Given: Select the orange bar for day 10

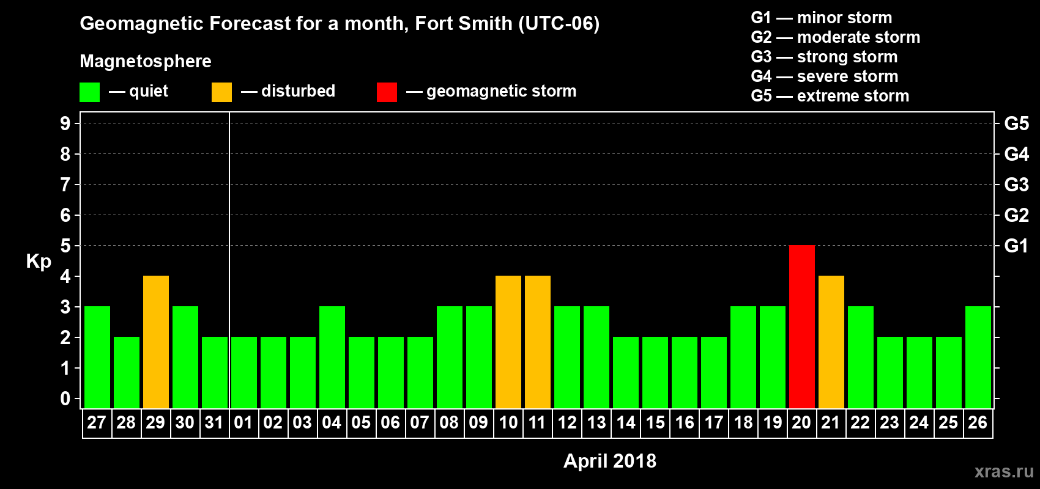Looking at the screenshot, I should coord(508,342).
